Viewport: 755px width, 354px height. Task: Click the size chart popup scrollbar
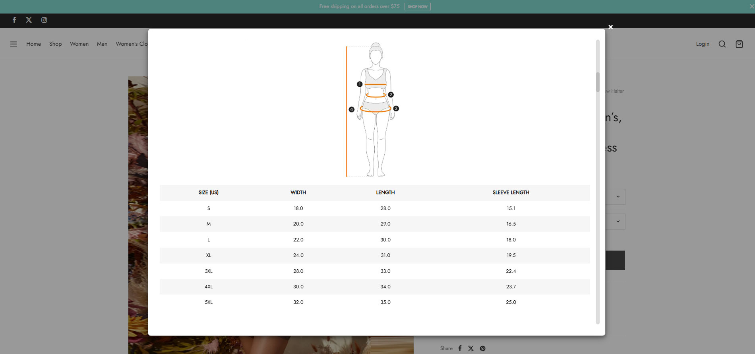click(598, 82)
